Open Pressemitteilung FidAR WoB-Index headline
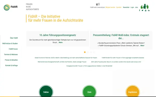 121,37
